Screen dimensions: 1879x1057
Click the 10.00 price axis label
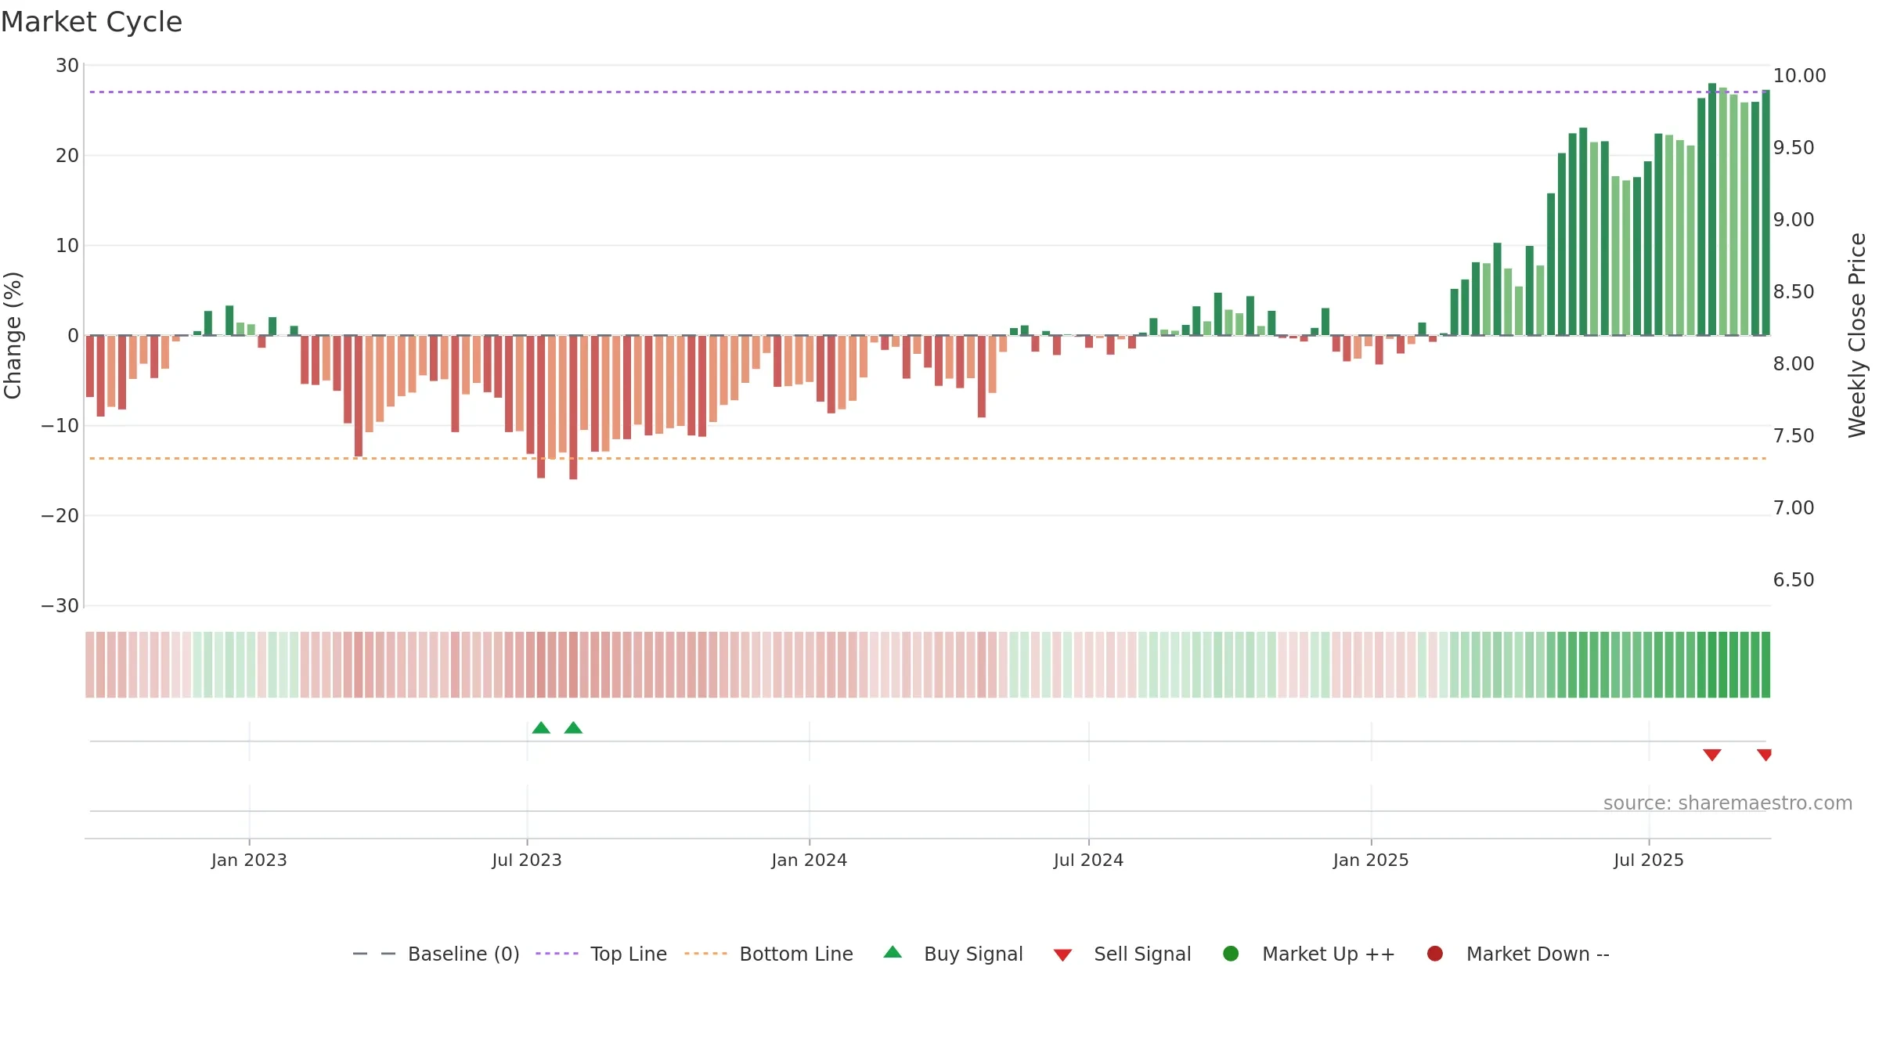tap(1799, 76)
